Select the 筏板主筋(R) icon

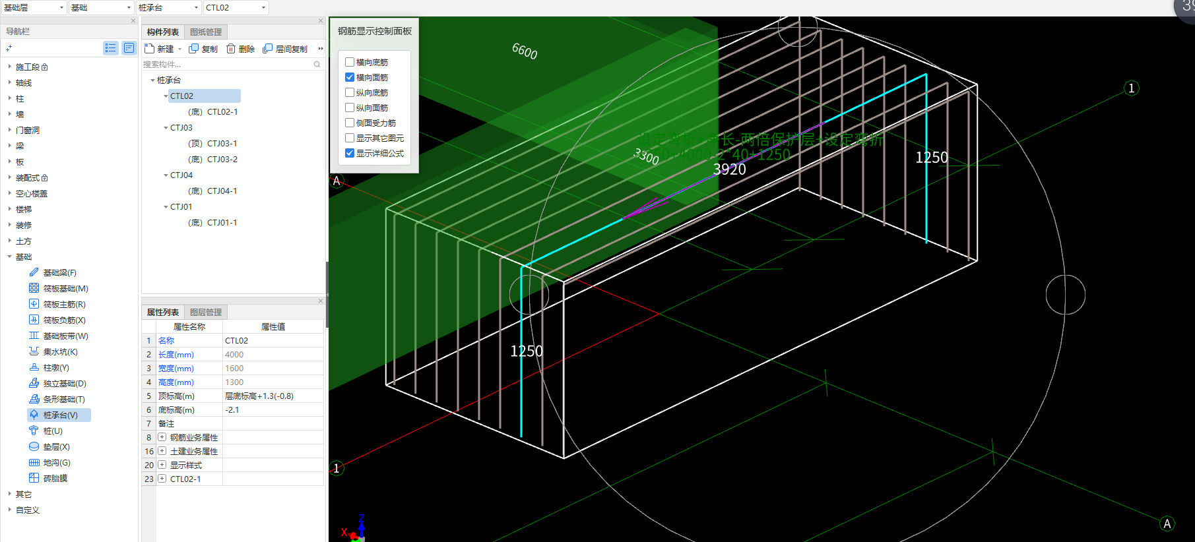[x=34, y=304]
